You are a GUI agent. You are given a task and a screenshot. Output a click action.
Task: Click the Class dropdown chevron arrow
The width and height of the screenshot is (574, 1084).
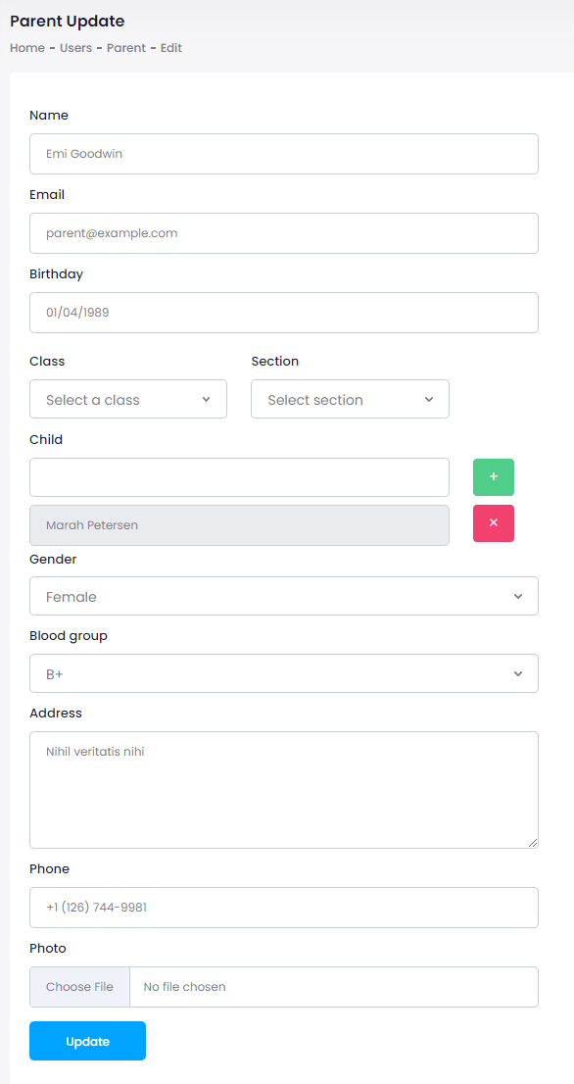(206, 400)
